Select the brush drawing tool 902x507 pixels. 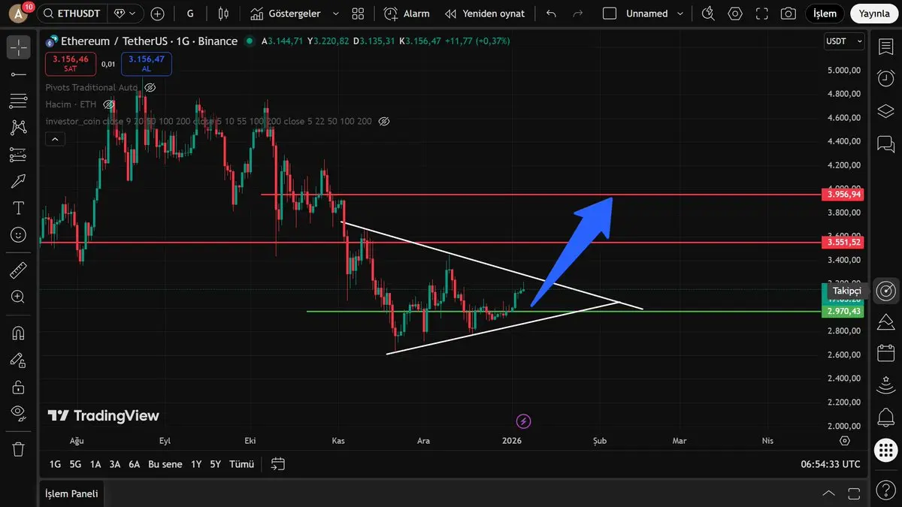pyautogui.click(x=18, y=181)
